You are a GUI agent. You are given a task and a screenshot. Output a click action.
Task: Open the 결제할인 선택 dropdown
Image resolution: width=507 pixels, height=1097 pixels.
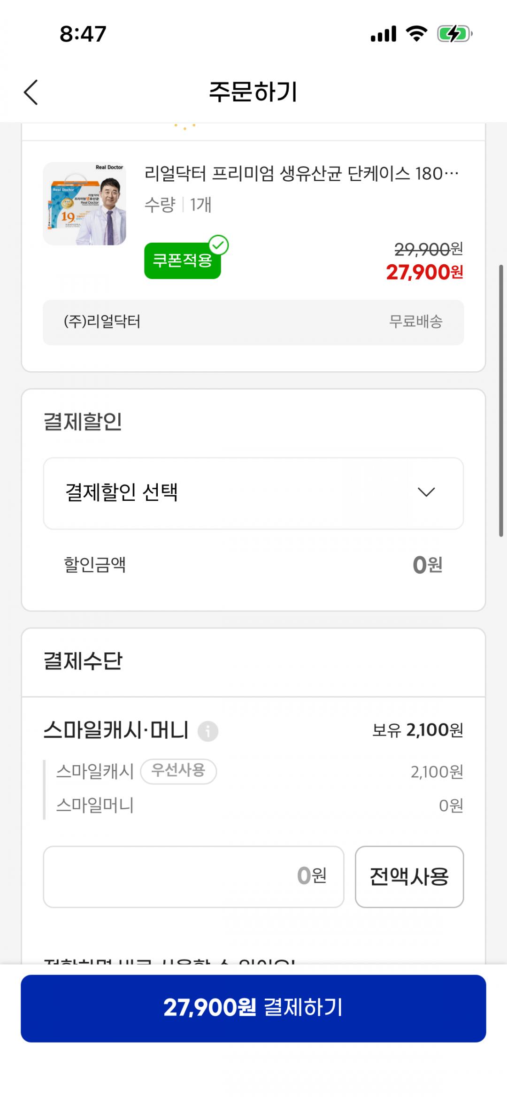click(253, 493)
